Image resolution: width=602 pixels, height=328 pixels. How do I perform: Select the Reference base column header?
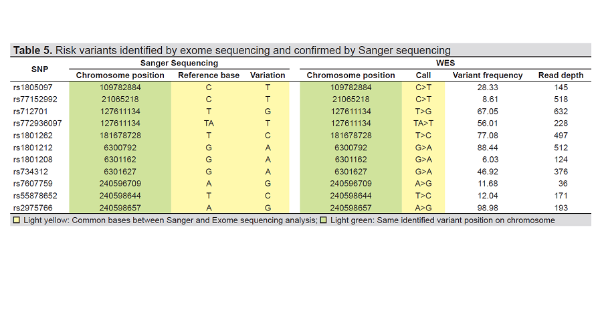pyautogui.click(x=208, y=75)
